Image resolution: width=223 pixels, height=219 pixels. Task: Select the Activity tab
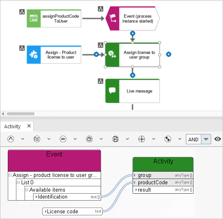pos(12,126)
